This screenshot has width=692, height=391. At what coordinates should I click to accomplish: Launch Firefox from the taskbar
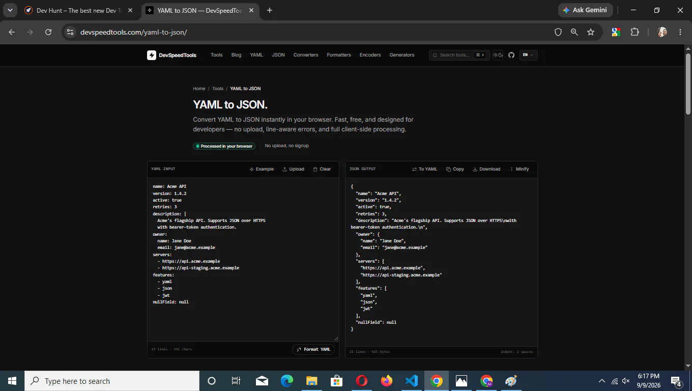point(387,381)
